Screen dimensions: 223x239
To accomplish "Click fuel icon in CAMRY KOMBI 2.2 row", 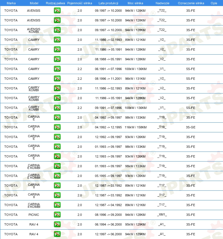I will click(x=57, y=108).
